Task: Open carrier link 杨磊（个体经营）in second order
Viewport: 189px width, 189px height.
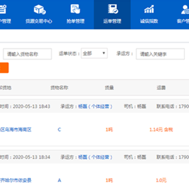Action: tap(95, 157)
